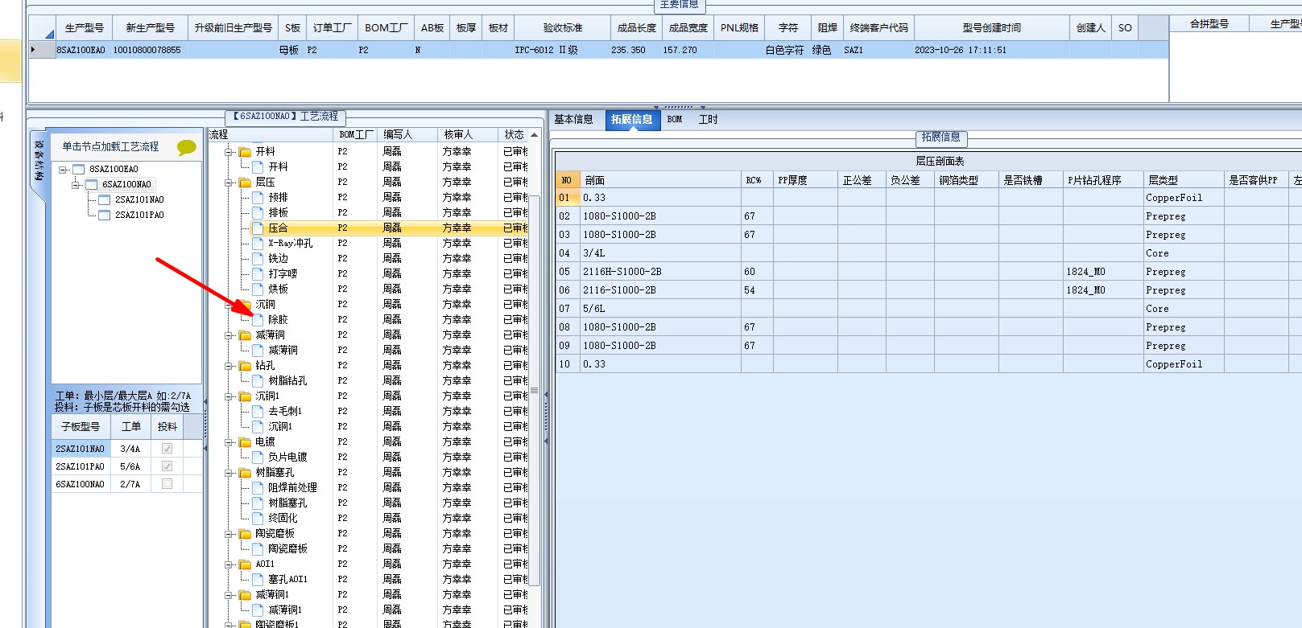This screenshot has height=628, width=1302.
Task: Click the document icon beside 预排
Action: tap(258, 198)
